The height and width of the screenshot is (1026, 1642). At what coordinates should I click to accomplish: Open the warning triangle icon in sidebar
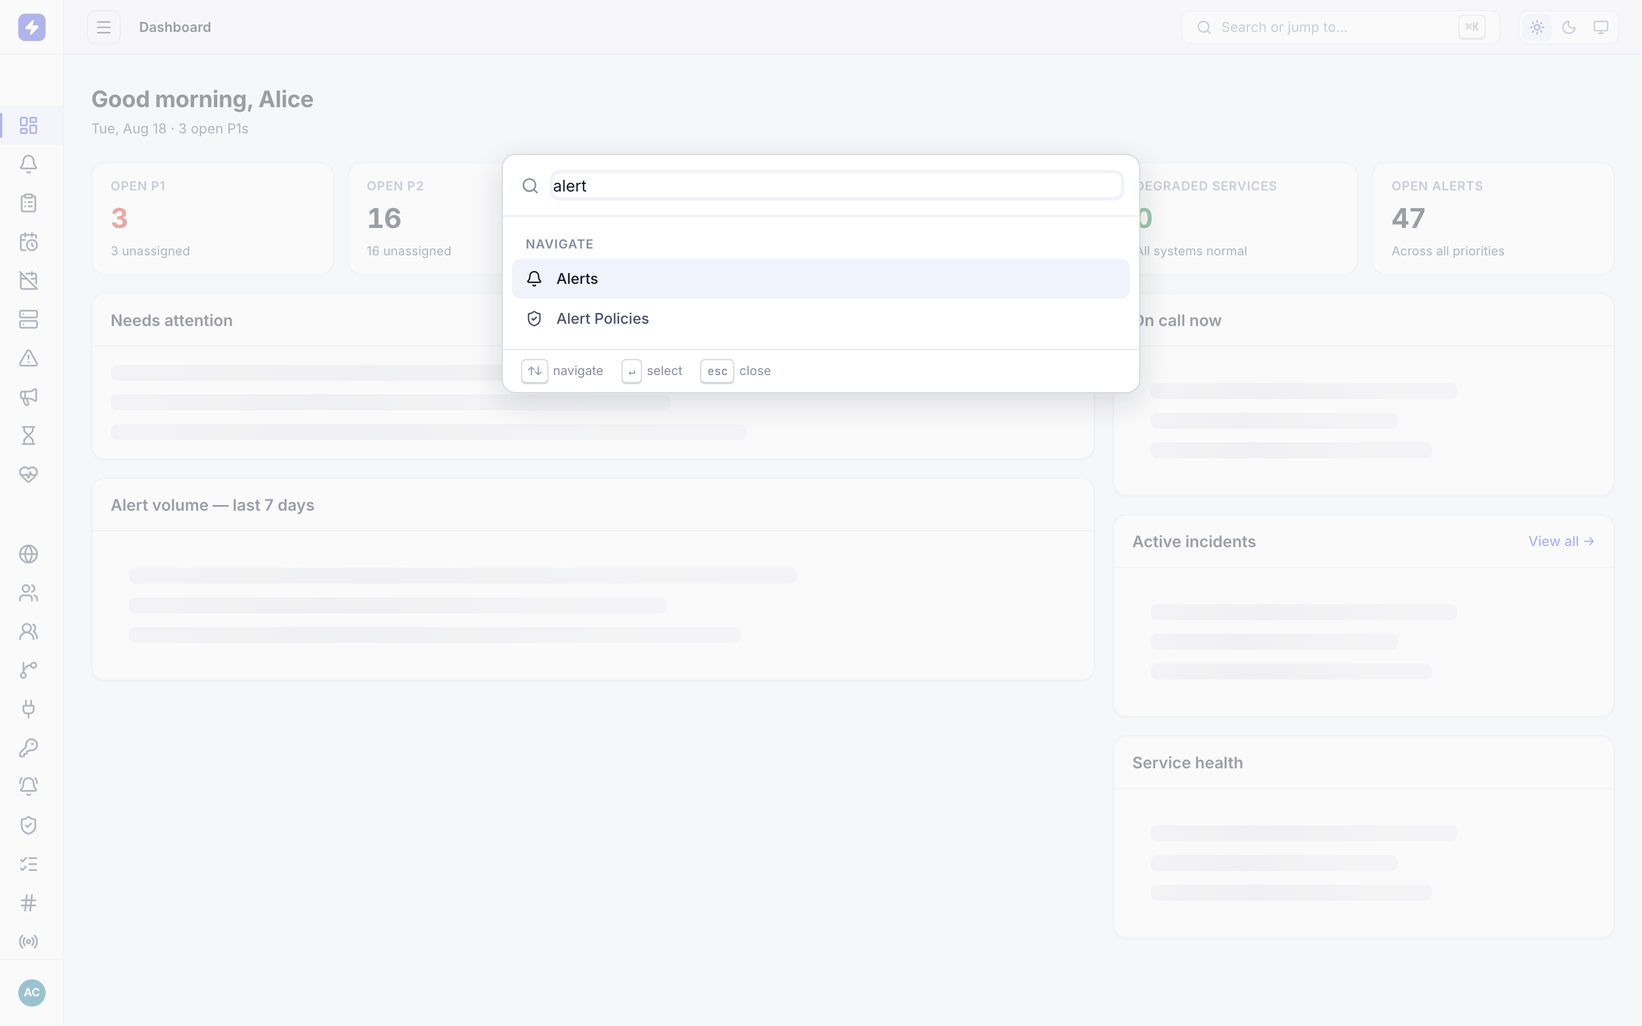(29, 359)
